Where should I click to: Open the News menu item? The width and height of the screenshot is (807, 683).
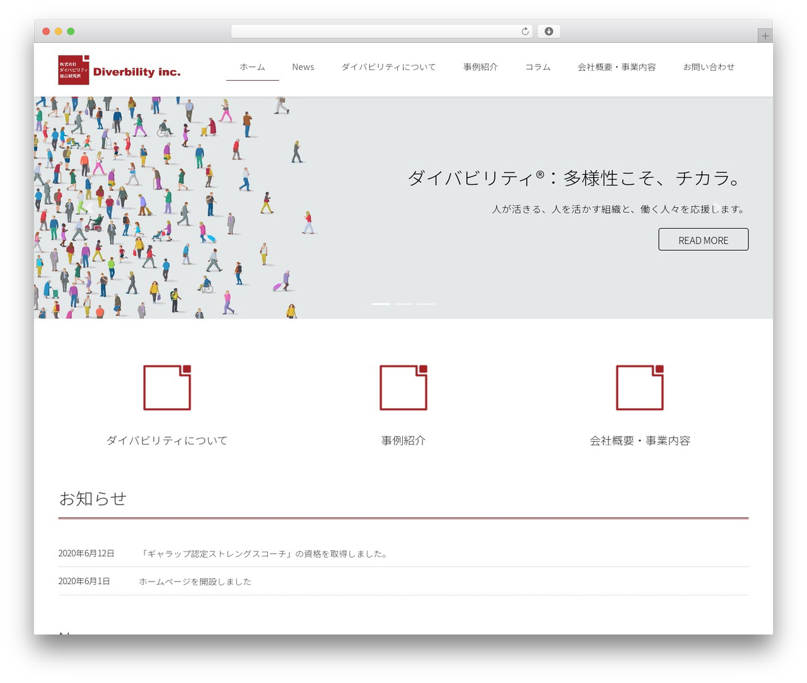tap(303, 67)
